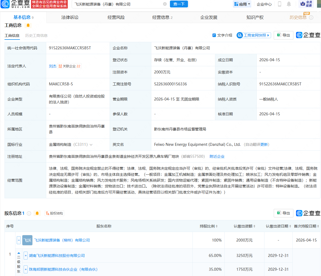Export 工商信息 with 导出 button
This screenshot has width=321, height=276.
coord(284,35)
